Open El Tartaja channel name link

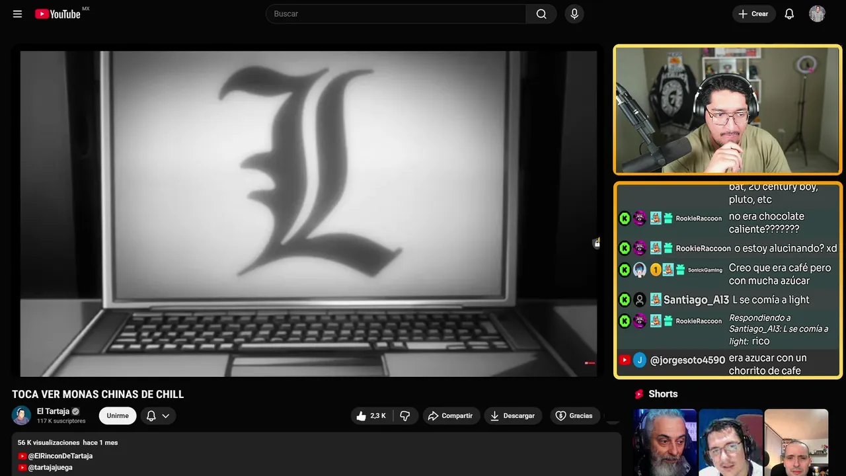[x=53, y=411]
